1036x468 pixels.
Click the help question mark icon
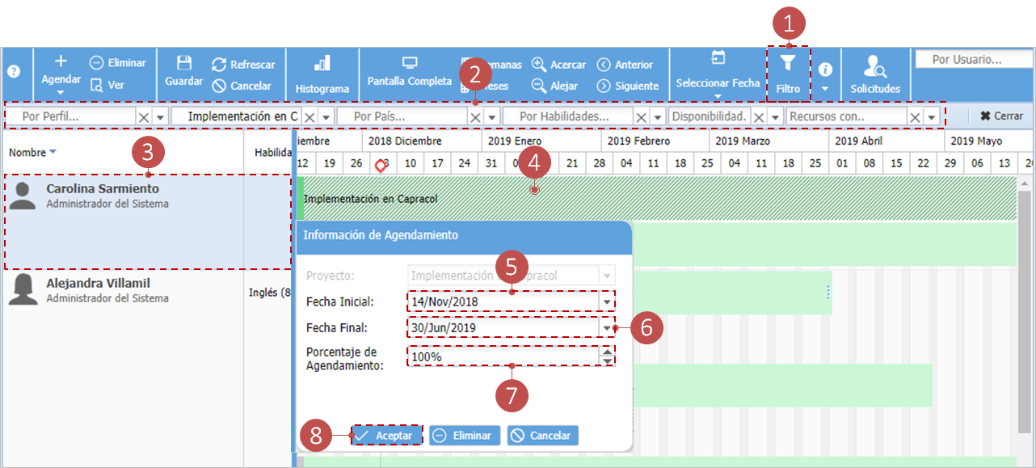tap(14, 71)
